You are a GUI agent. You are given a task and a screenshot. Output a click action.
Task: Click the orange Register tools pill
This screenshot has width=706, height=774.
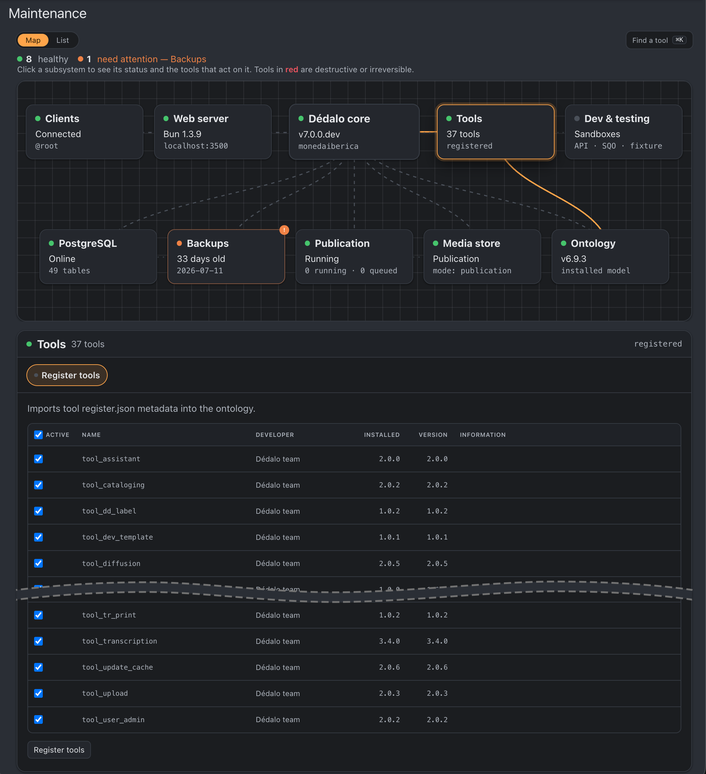coord(67,375)
